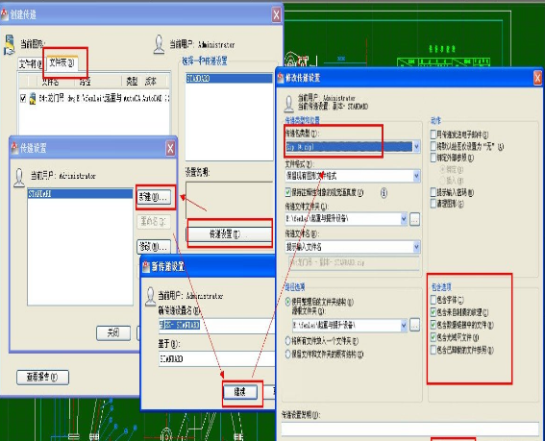Select STANDARD in the 选择一种传递设置 list

click(x=229, y=78)
